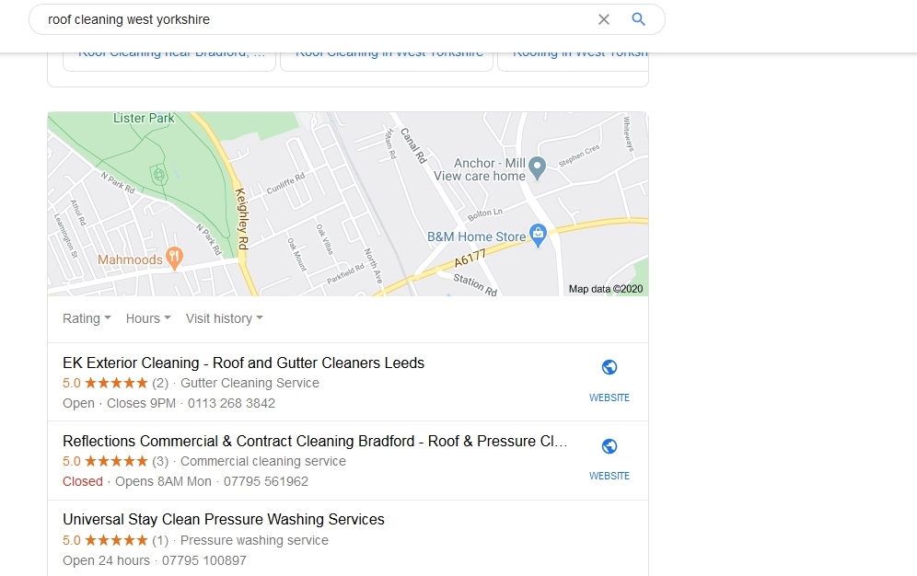This screenshot has height=576, width=917.
Task: Expand the Hours filter dropdown
Action: [148, 318]
